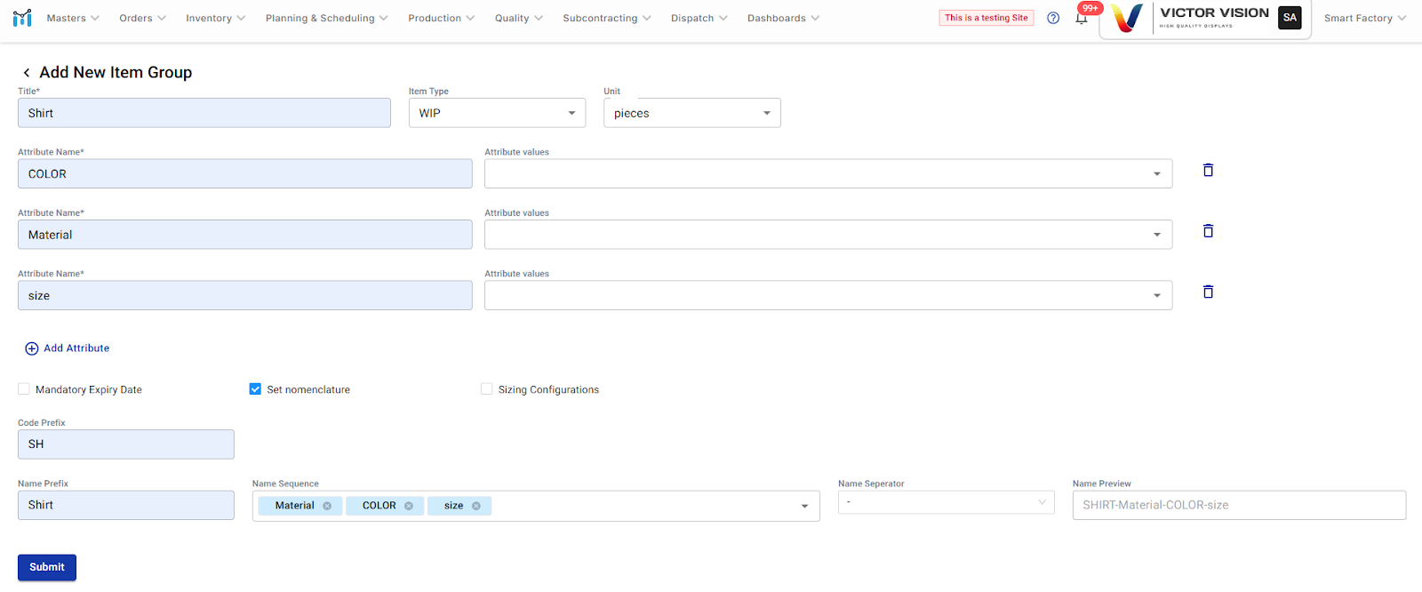
Task: Open the Name Seperator dropdown
Action: [946, 503]
